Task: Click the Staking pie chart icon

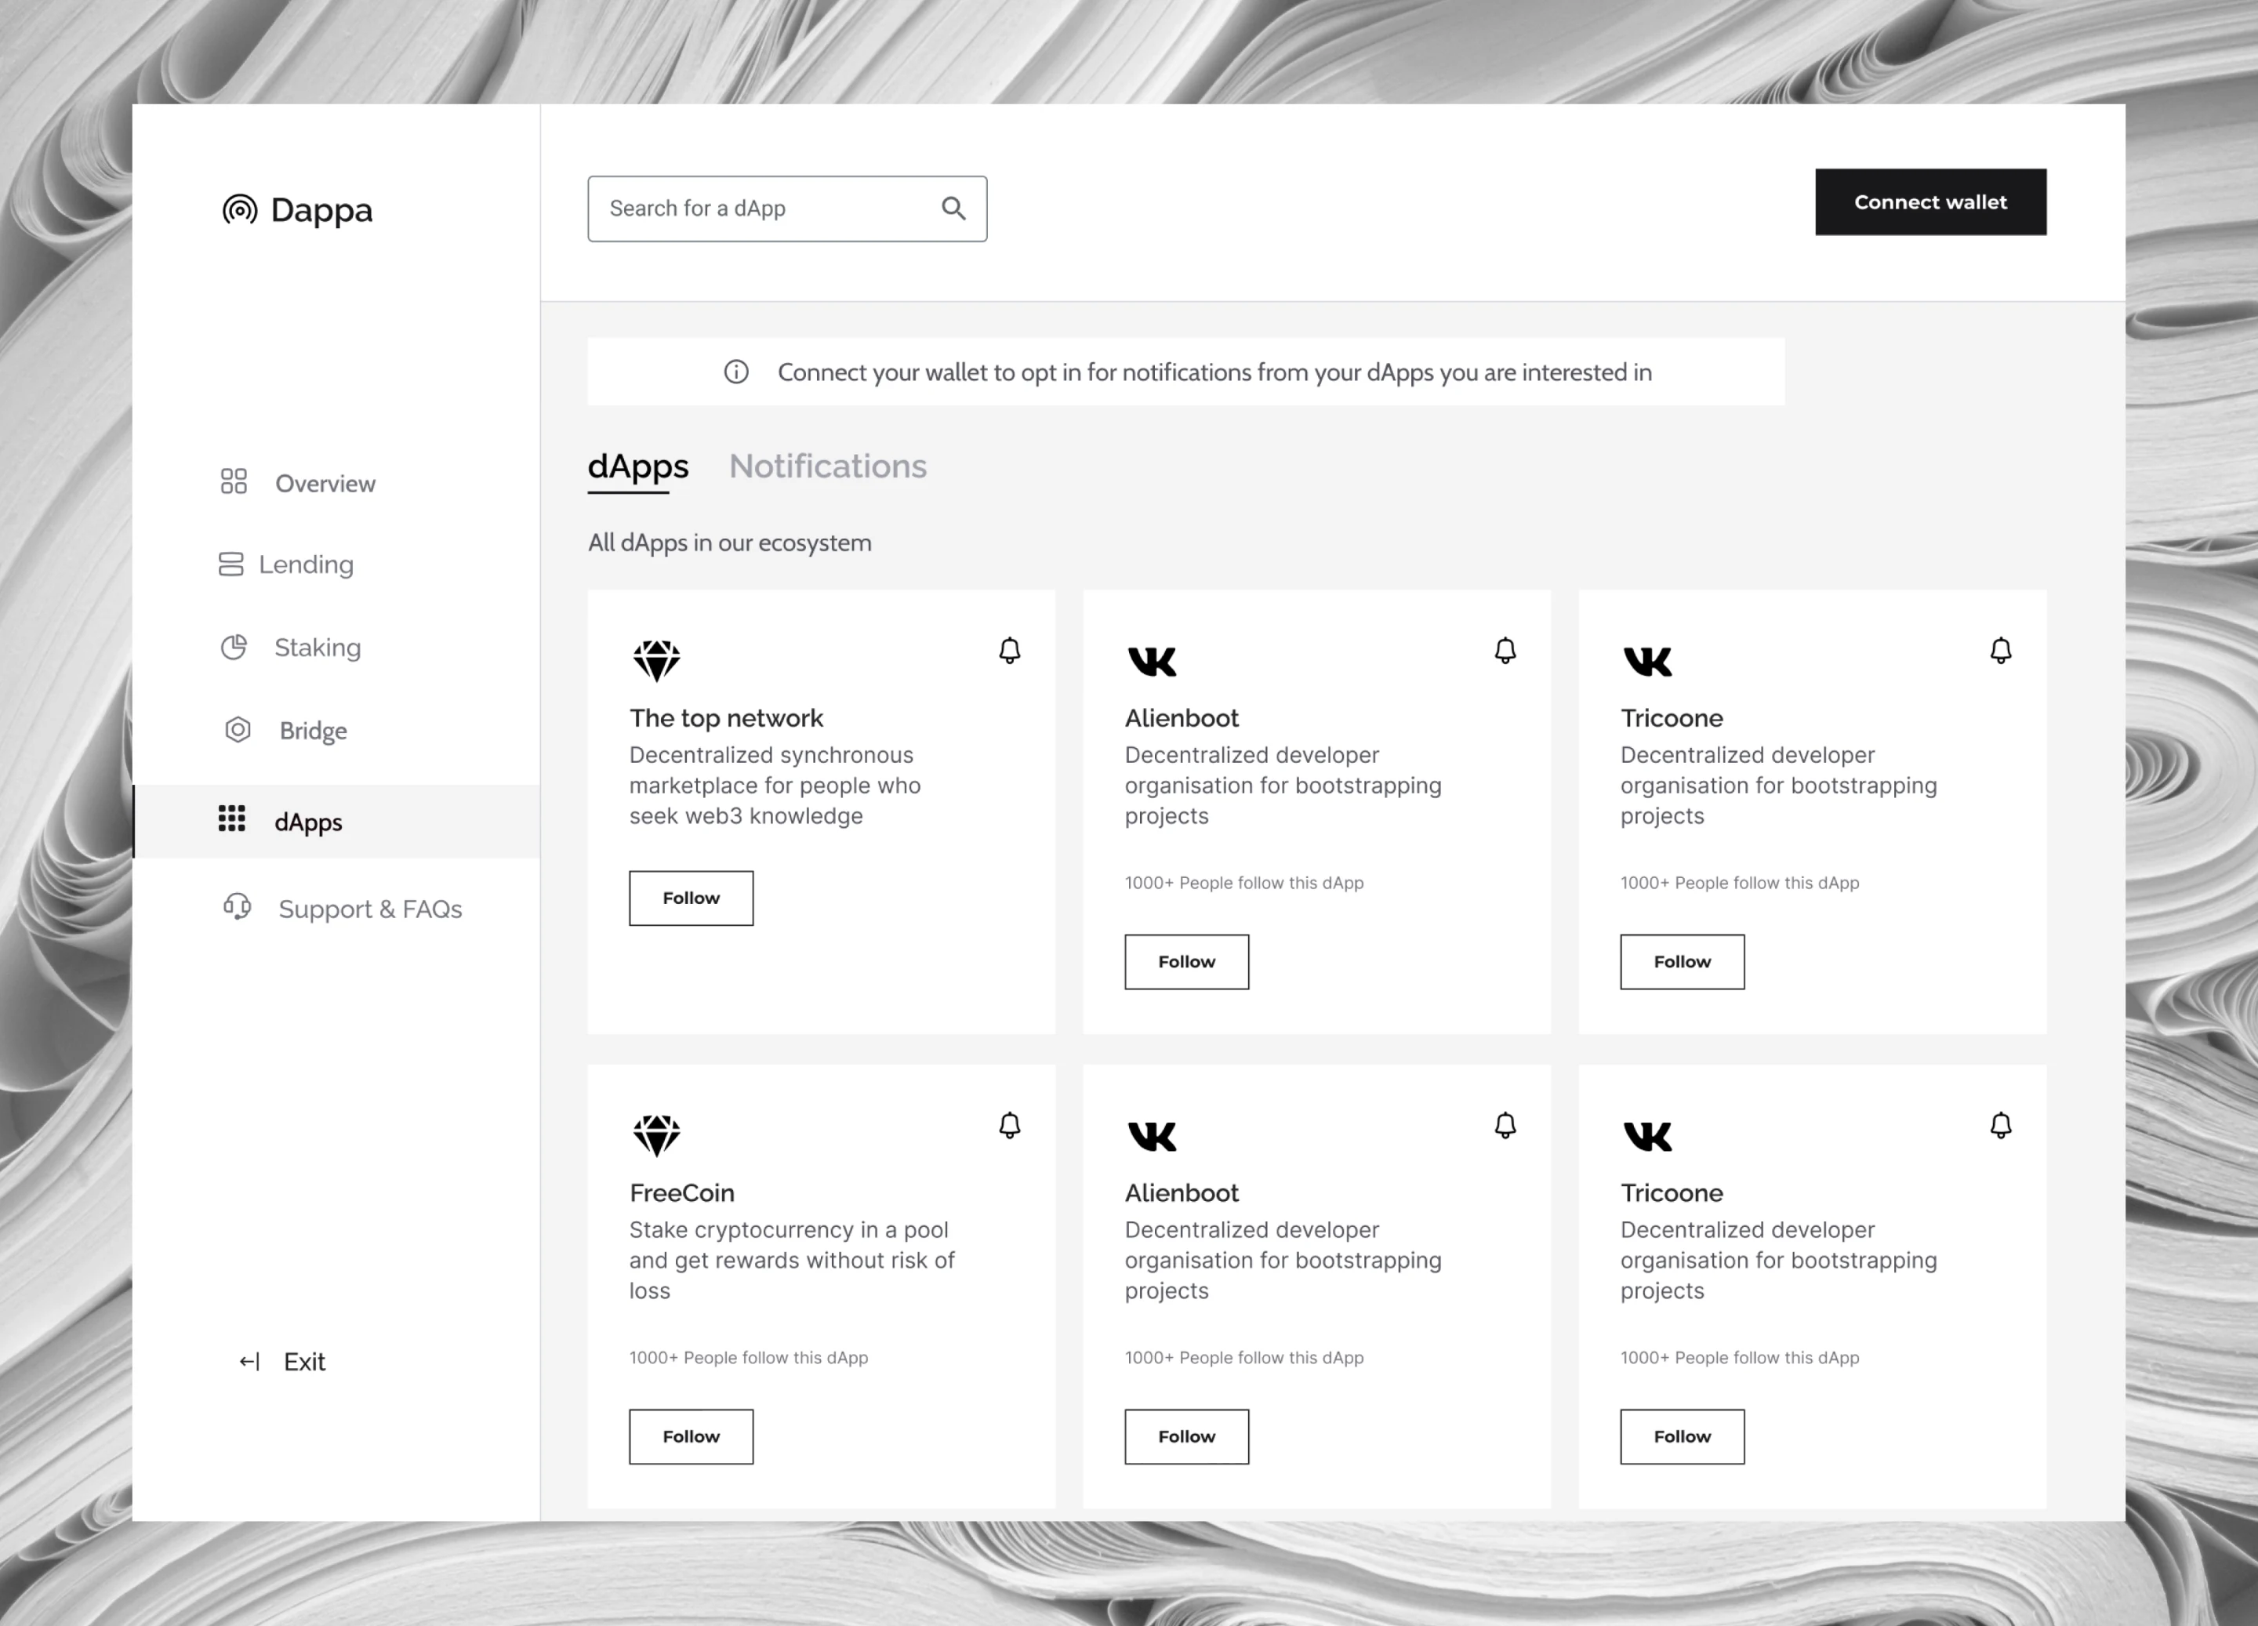Action: click(234, 648)
